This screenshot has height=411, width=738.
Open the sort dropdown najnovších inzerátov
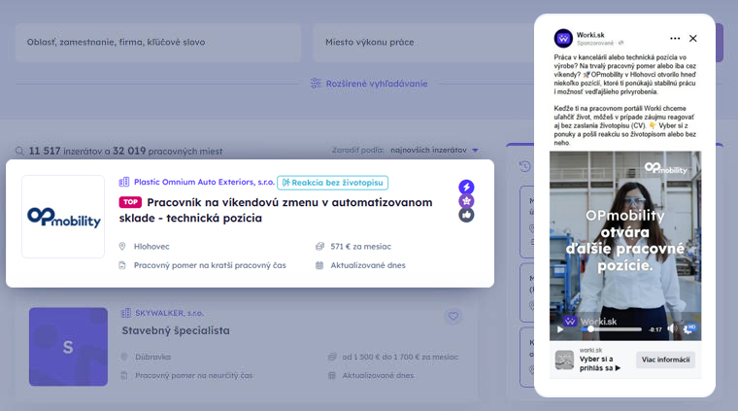(434, 151)
